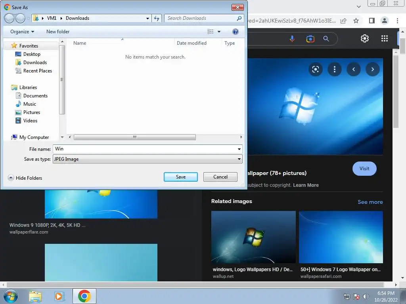Click the Search Downloads field
Screen dimensions: 406x304
201,18
